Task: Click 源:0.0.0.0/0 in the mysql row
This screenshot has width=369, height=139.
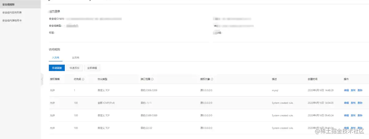Action: click(206, 90)
